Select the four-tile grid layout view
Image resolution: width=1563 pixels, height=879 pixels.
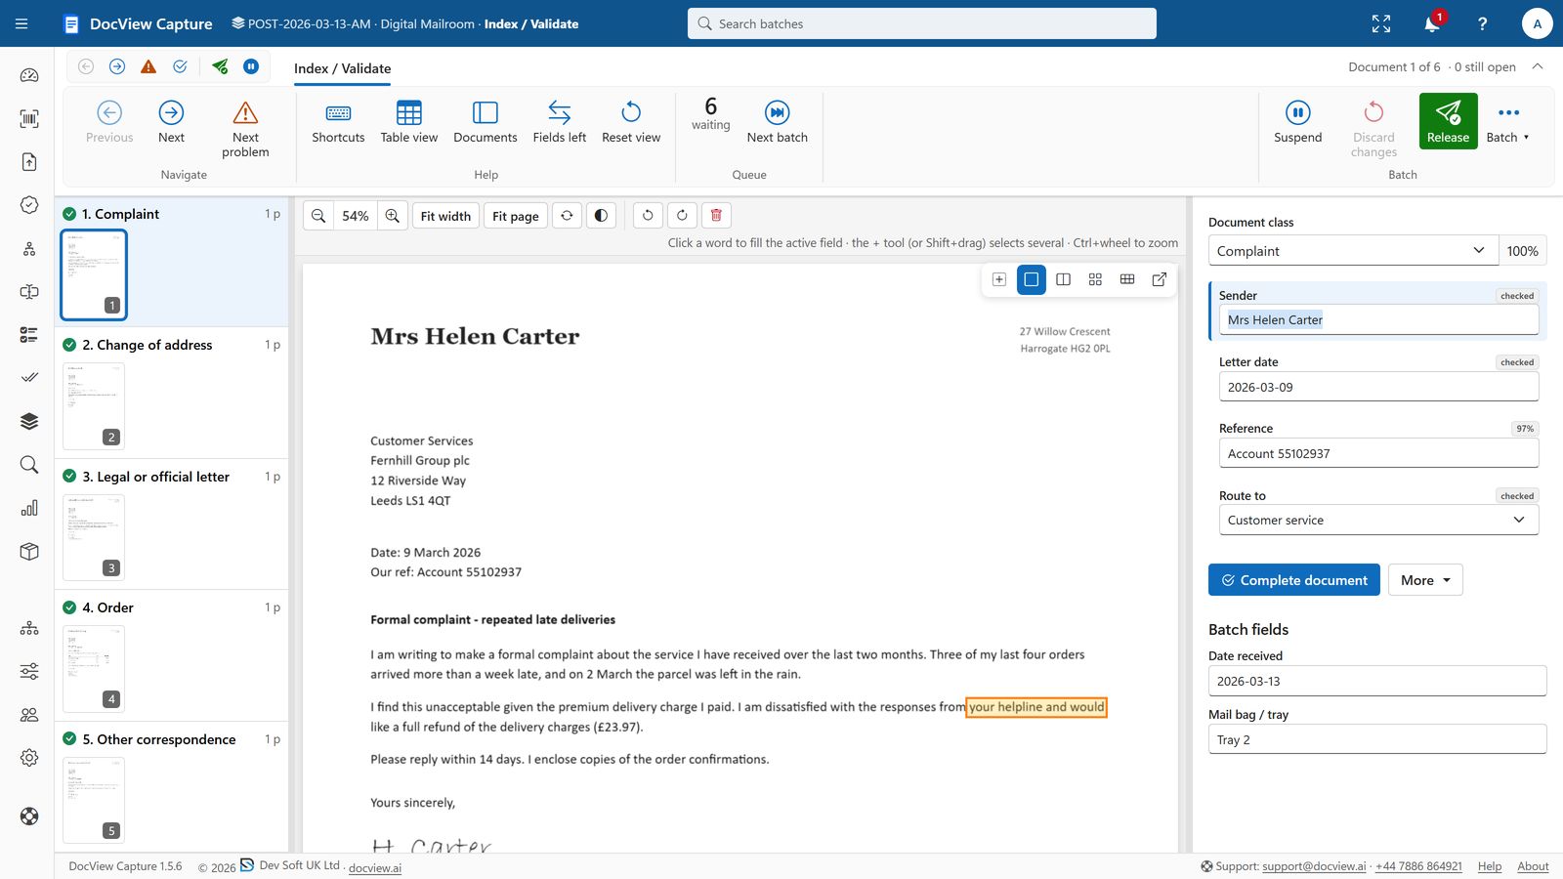(1095, 279)
